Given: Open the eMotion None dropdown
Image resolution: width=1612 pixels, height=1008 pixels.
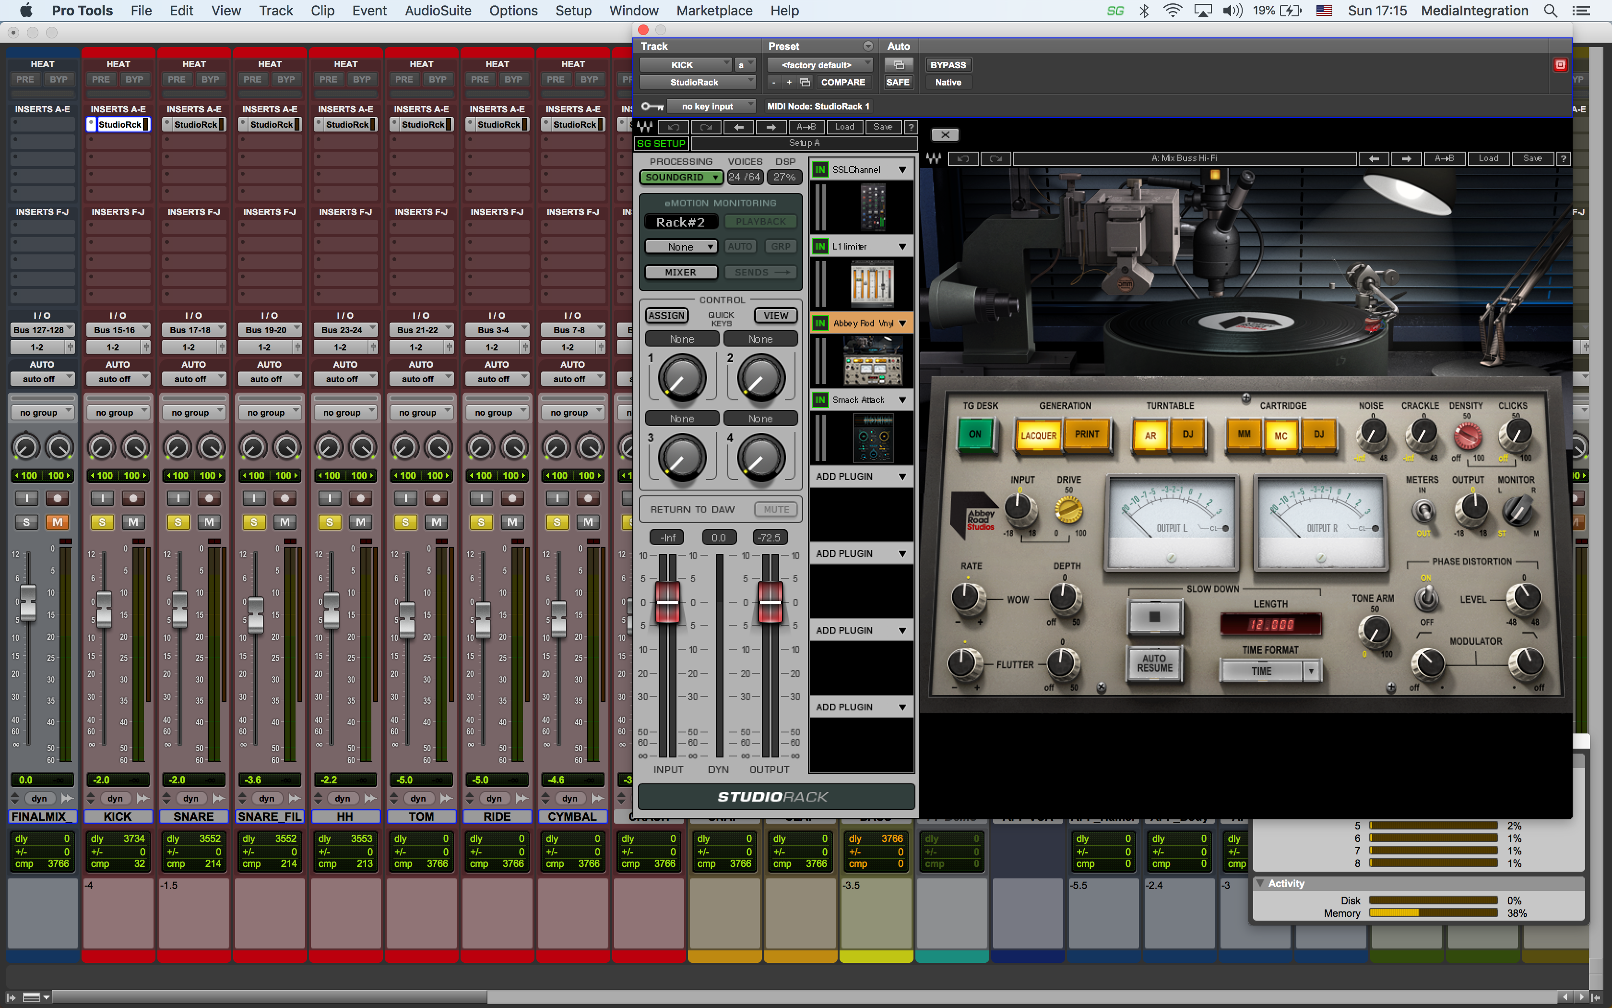Looking at the screenshot, I should click(x=681, y=247).
